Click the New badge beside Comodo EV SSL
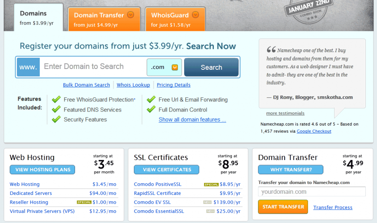377x223 pixels. point(207,202)
